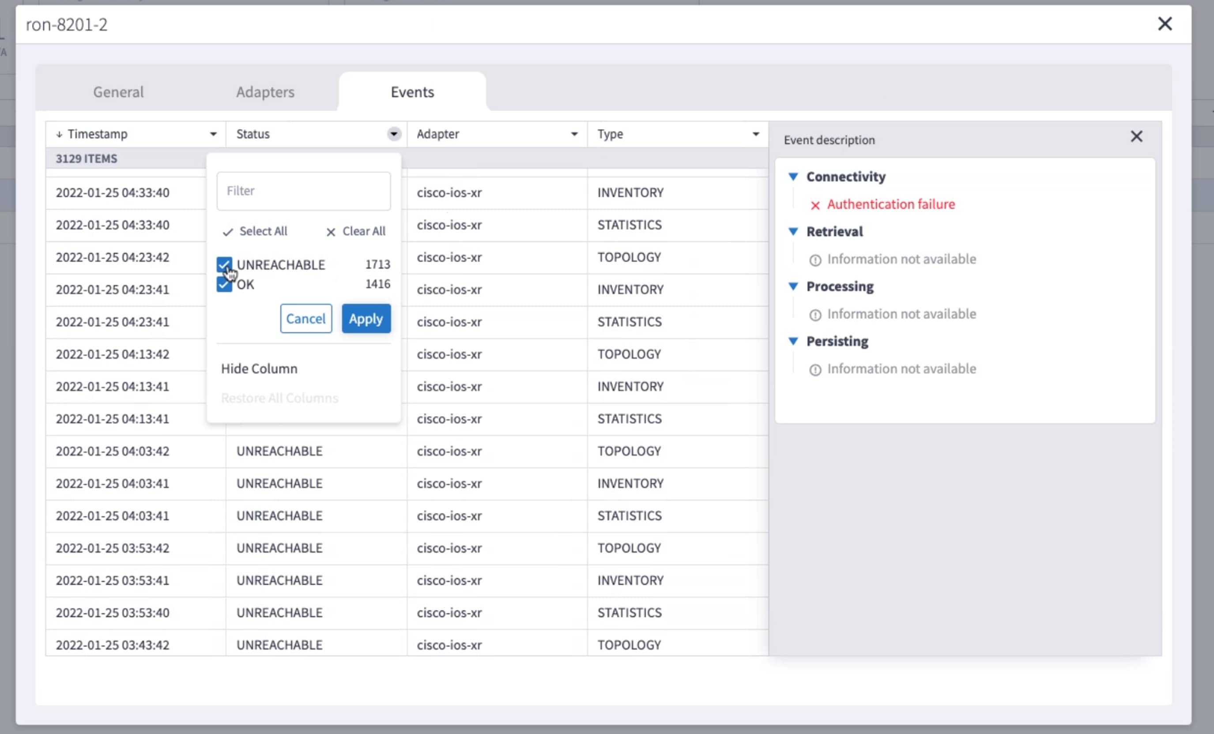Click Select All checkmark option
Image resolution: width=1214 pixels, height=734 pixels.
255,231
